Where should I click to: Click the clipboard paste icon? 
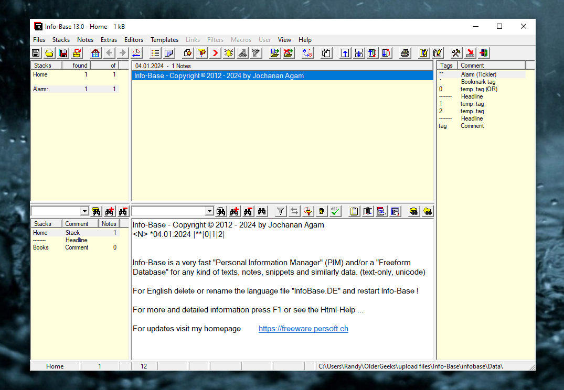pyautogui.click(x=354, y=211)
